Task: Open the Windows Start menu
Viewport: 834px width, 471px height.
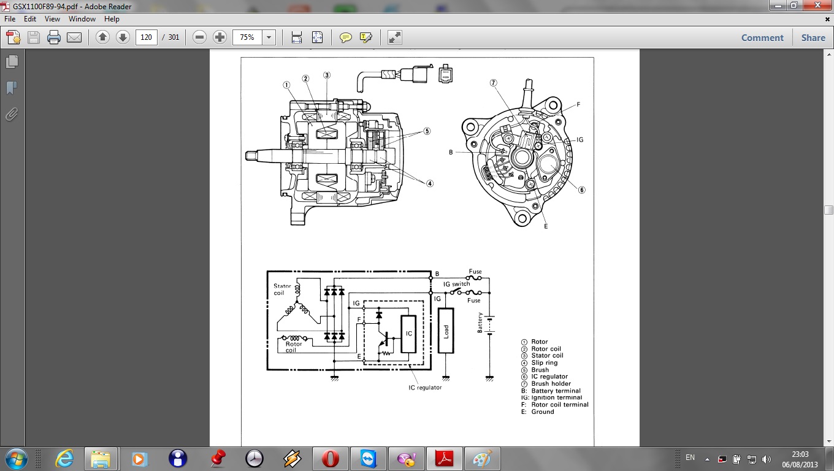Action: click(x=15, y=458)
